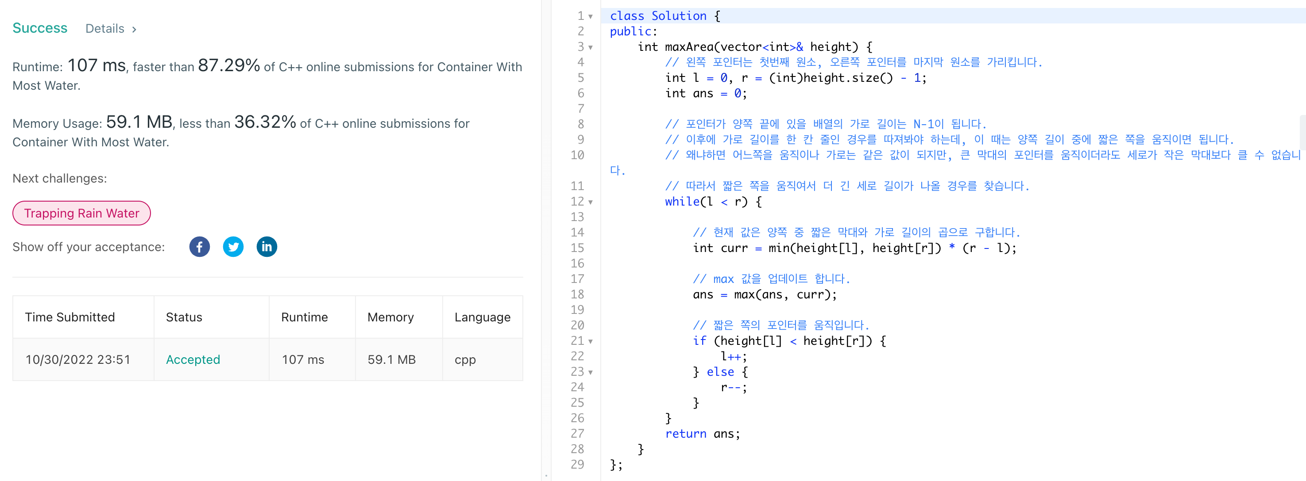1306x481 pixels.
Task: Place cursor on the 'ans = max(ans, curr);' line
Action: [x=765, y=295]
